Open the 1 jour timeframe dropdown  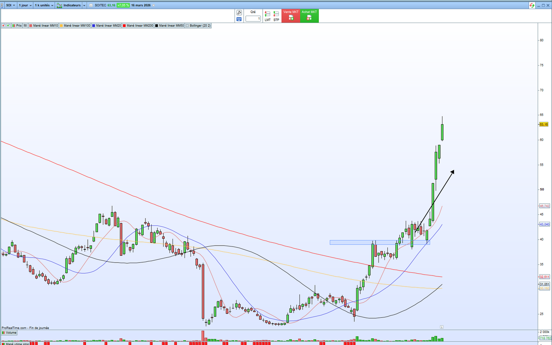point(25,5)
